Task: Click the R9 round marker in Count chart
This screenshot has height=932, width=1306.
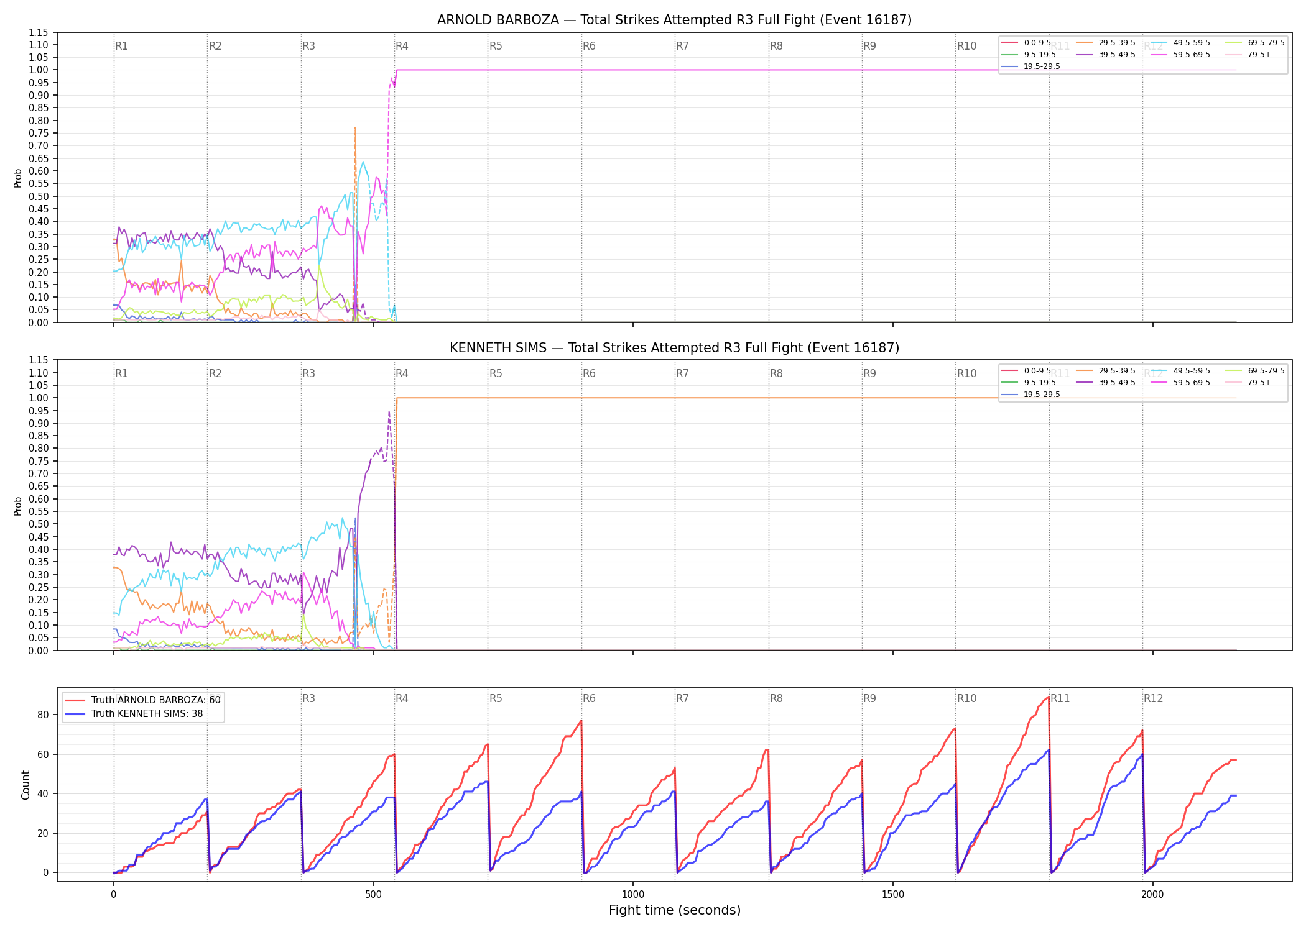Action: [869, 698]
